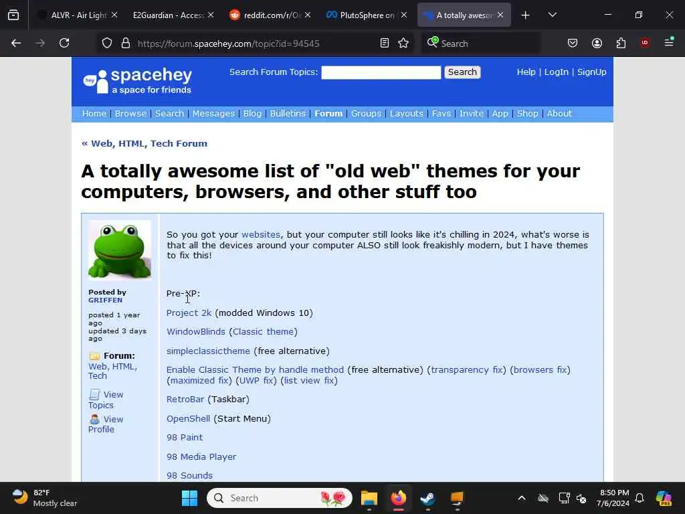Viewport: 685px width, 514px height.
Task: Open the SignUp link
Action: tap(591, 72)
